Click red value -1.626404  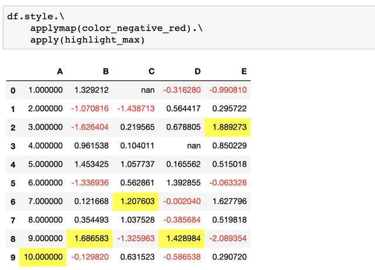click(x=90, y=127)
